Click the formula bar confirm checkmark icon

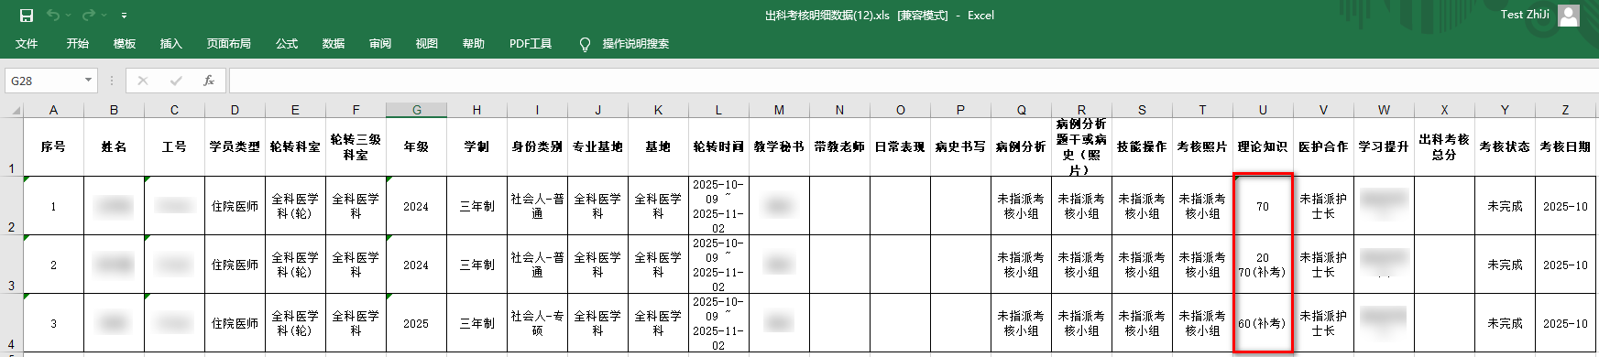176,81
